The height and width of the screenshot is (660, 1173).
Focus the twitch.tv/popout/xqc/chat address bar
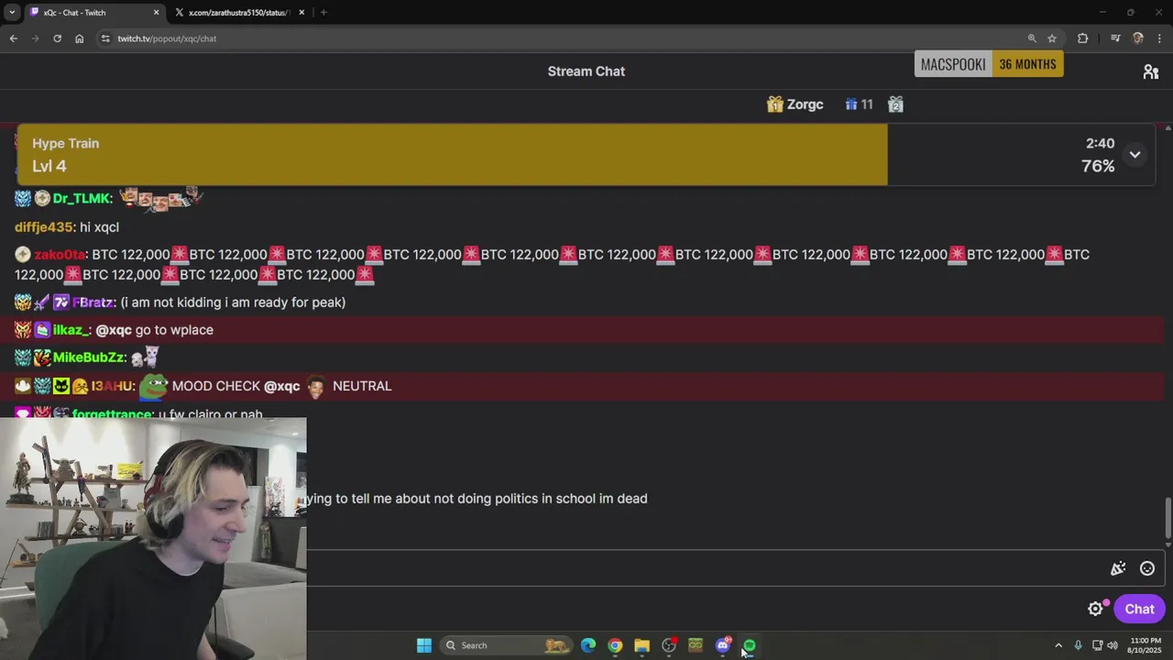(x=568, y=38)
